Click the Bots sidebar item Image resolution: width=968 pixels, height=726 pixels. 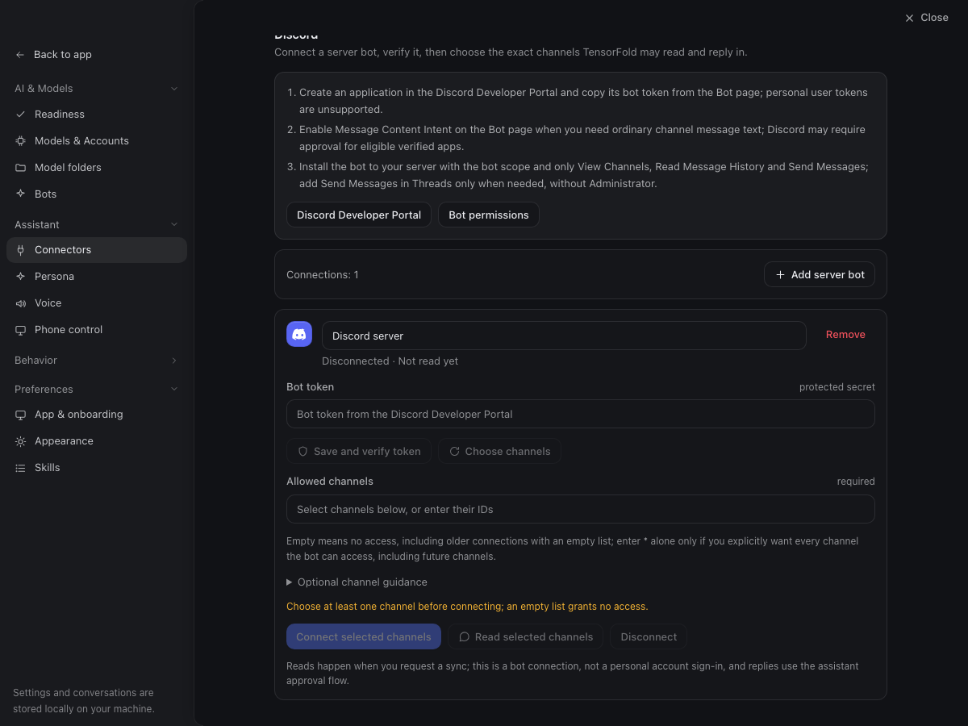(x=97, y=194)
